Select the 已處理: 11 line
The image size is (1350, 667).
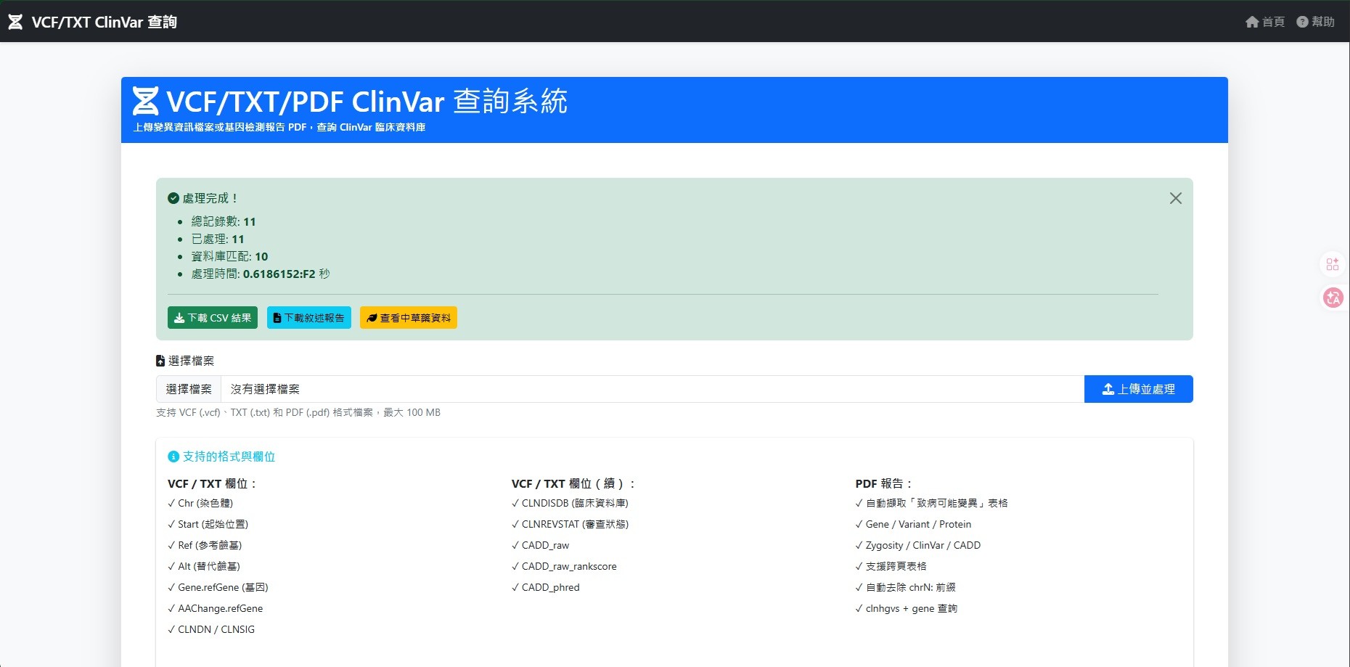218,239
